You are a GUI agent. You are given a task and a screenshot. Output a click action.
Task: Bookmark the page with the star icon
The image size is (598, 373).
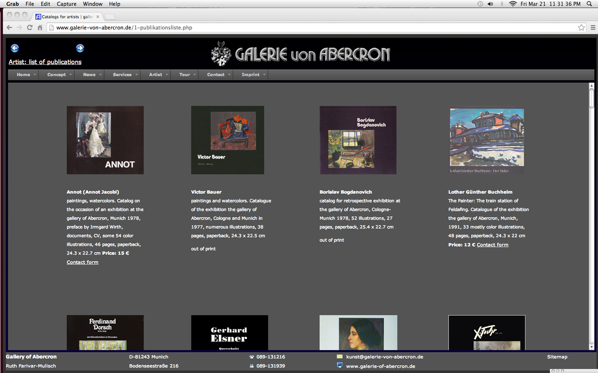(581, 27)
